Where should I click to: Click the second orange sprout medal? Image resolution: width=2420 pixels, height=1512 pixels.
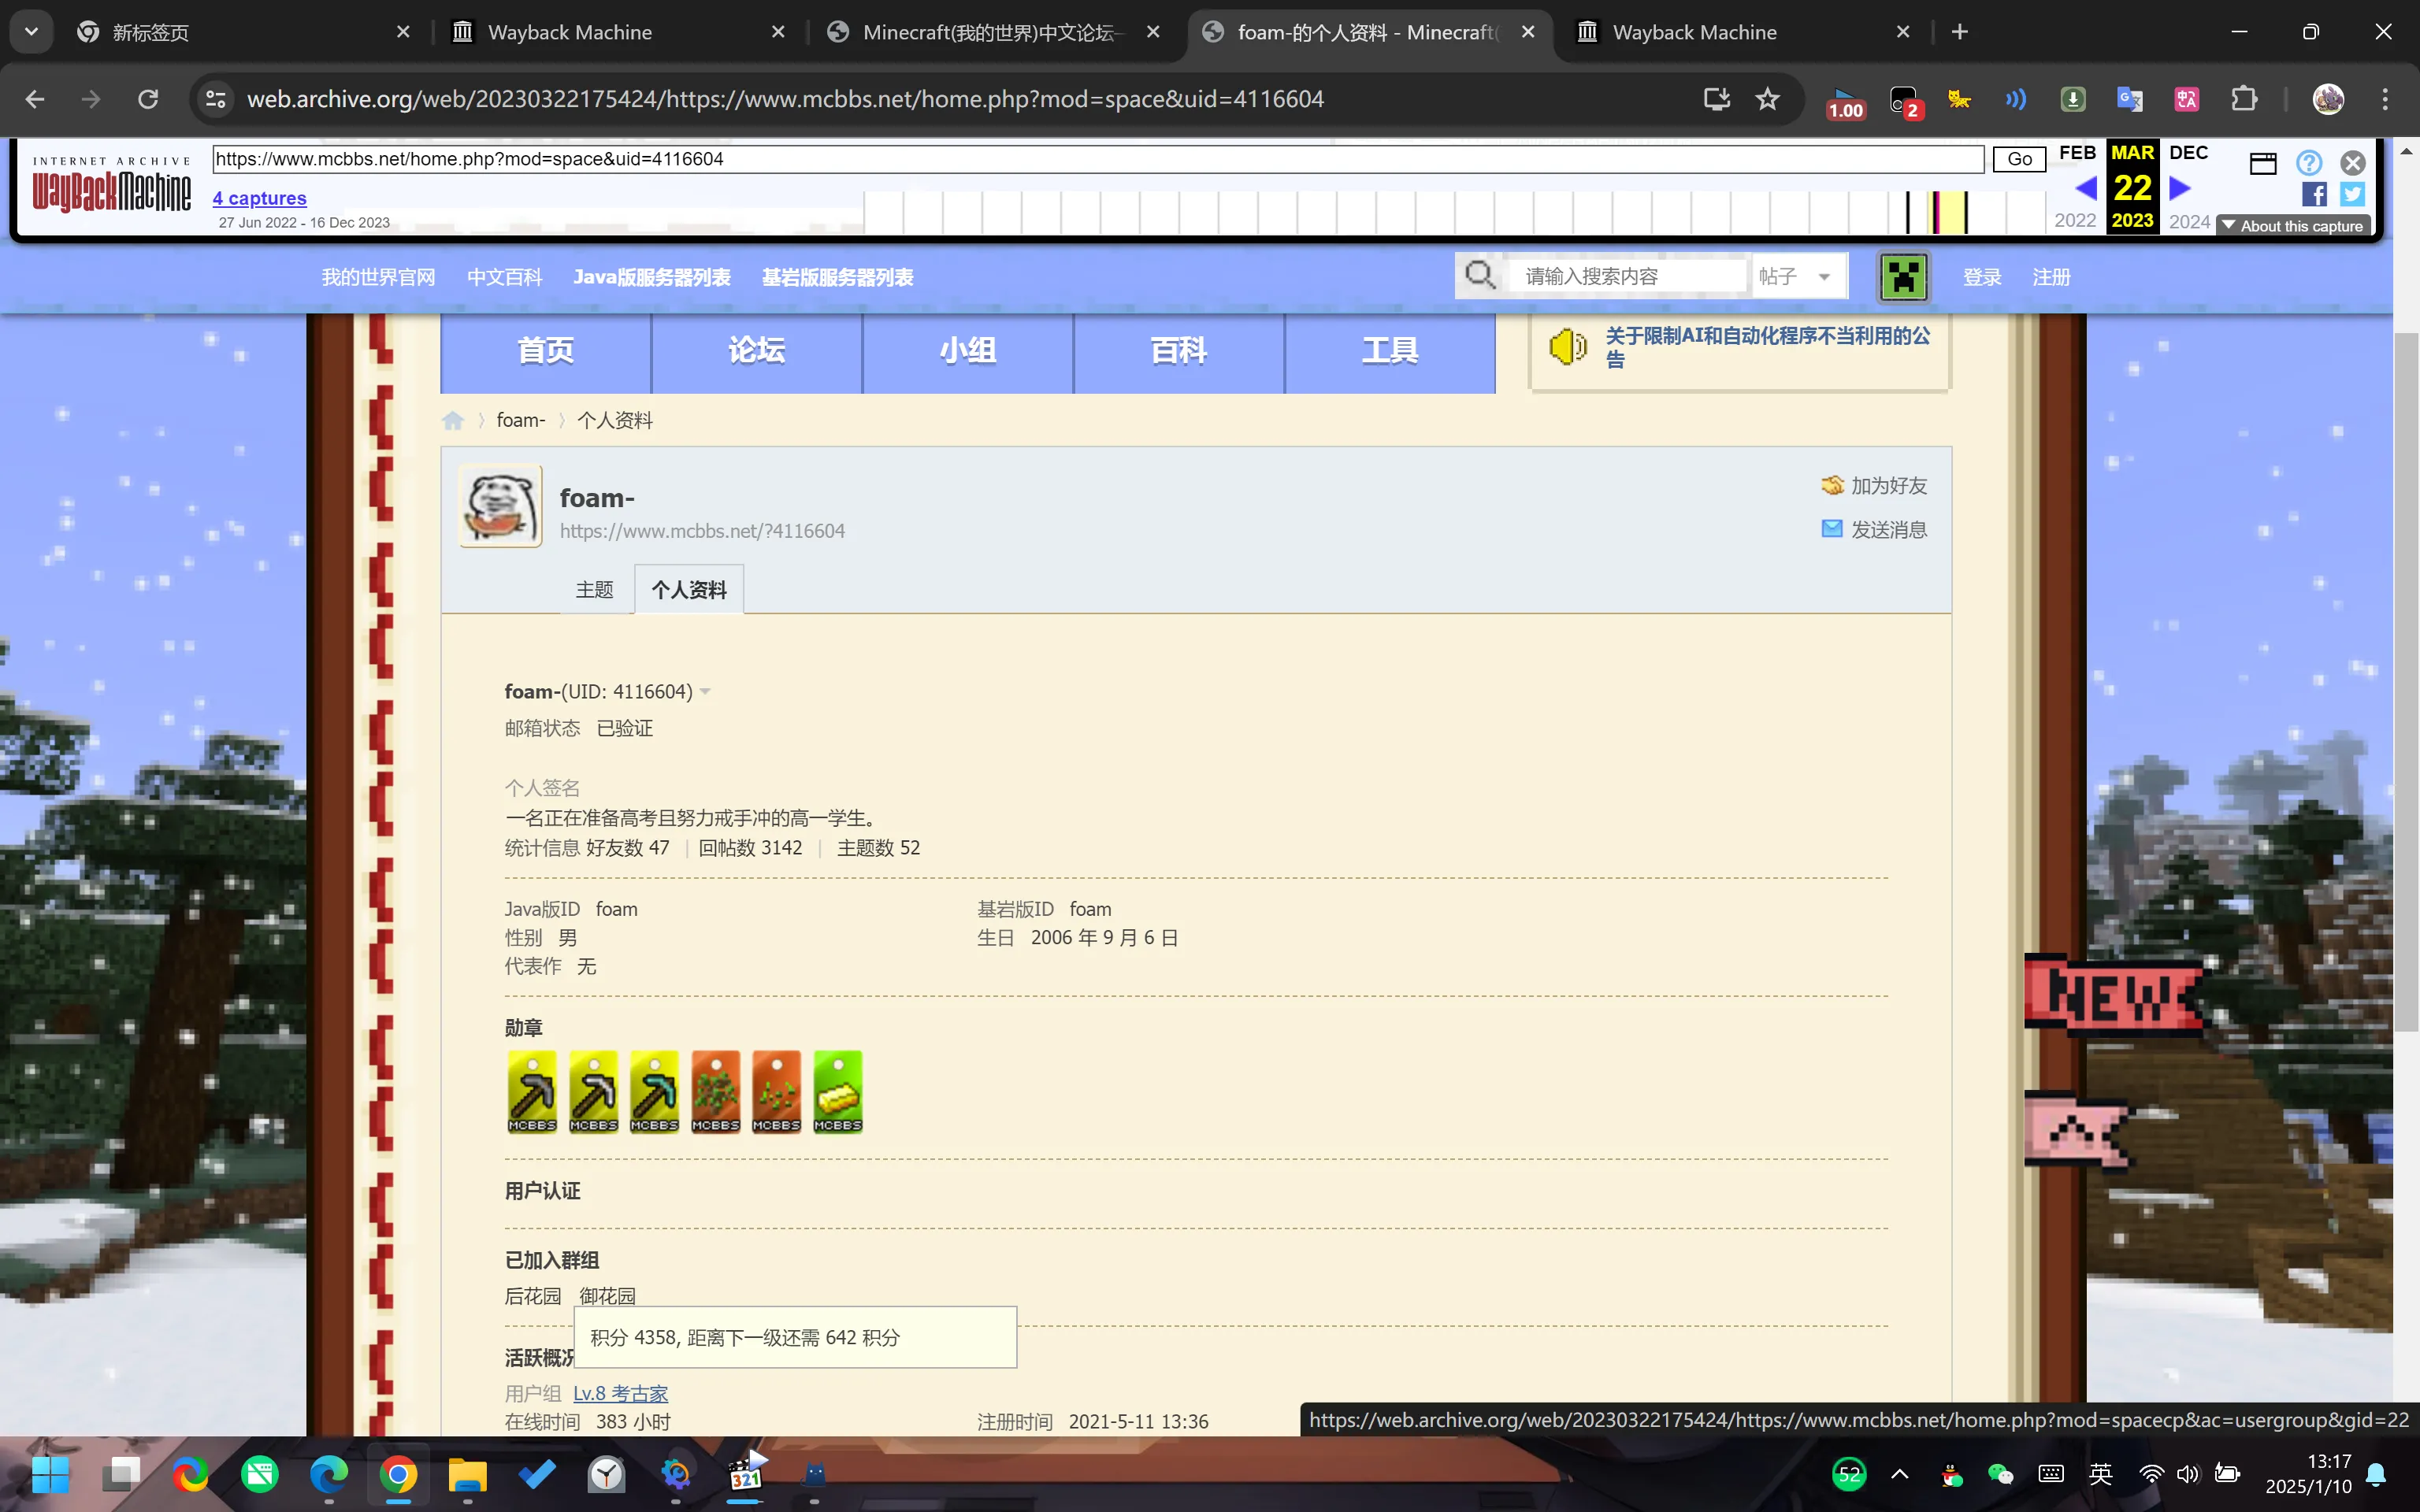coord(777,1091)
